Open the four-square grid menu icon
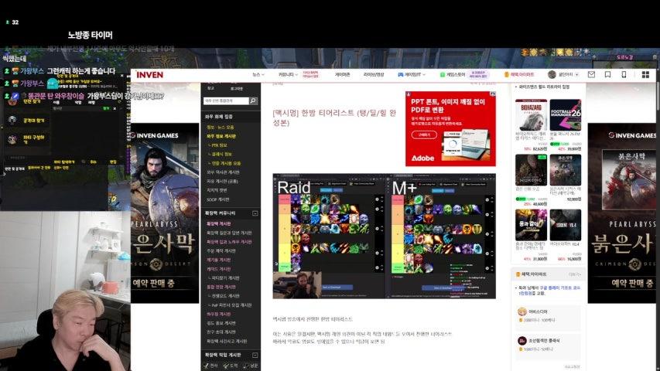Viewport: 660px width, 371px height. pos(645,74)
